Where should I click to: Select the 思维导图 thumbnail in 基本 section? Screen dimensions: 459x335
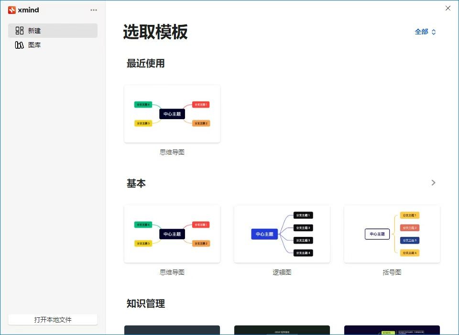[x=172, y=234]
